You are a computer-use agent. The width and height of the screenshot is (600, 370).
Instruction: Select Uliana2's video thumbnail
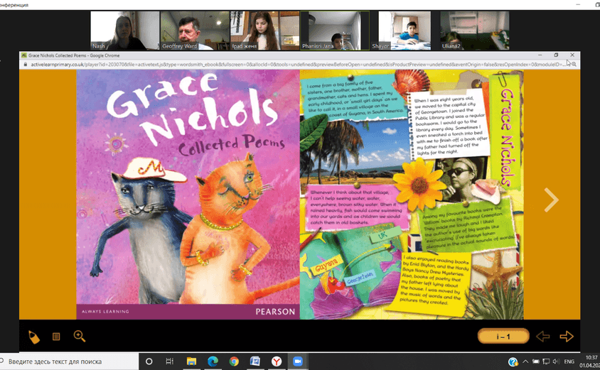pyautogui.click(x=464, y=30)
